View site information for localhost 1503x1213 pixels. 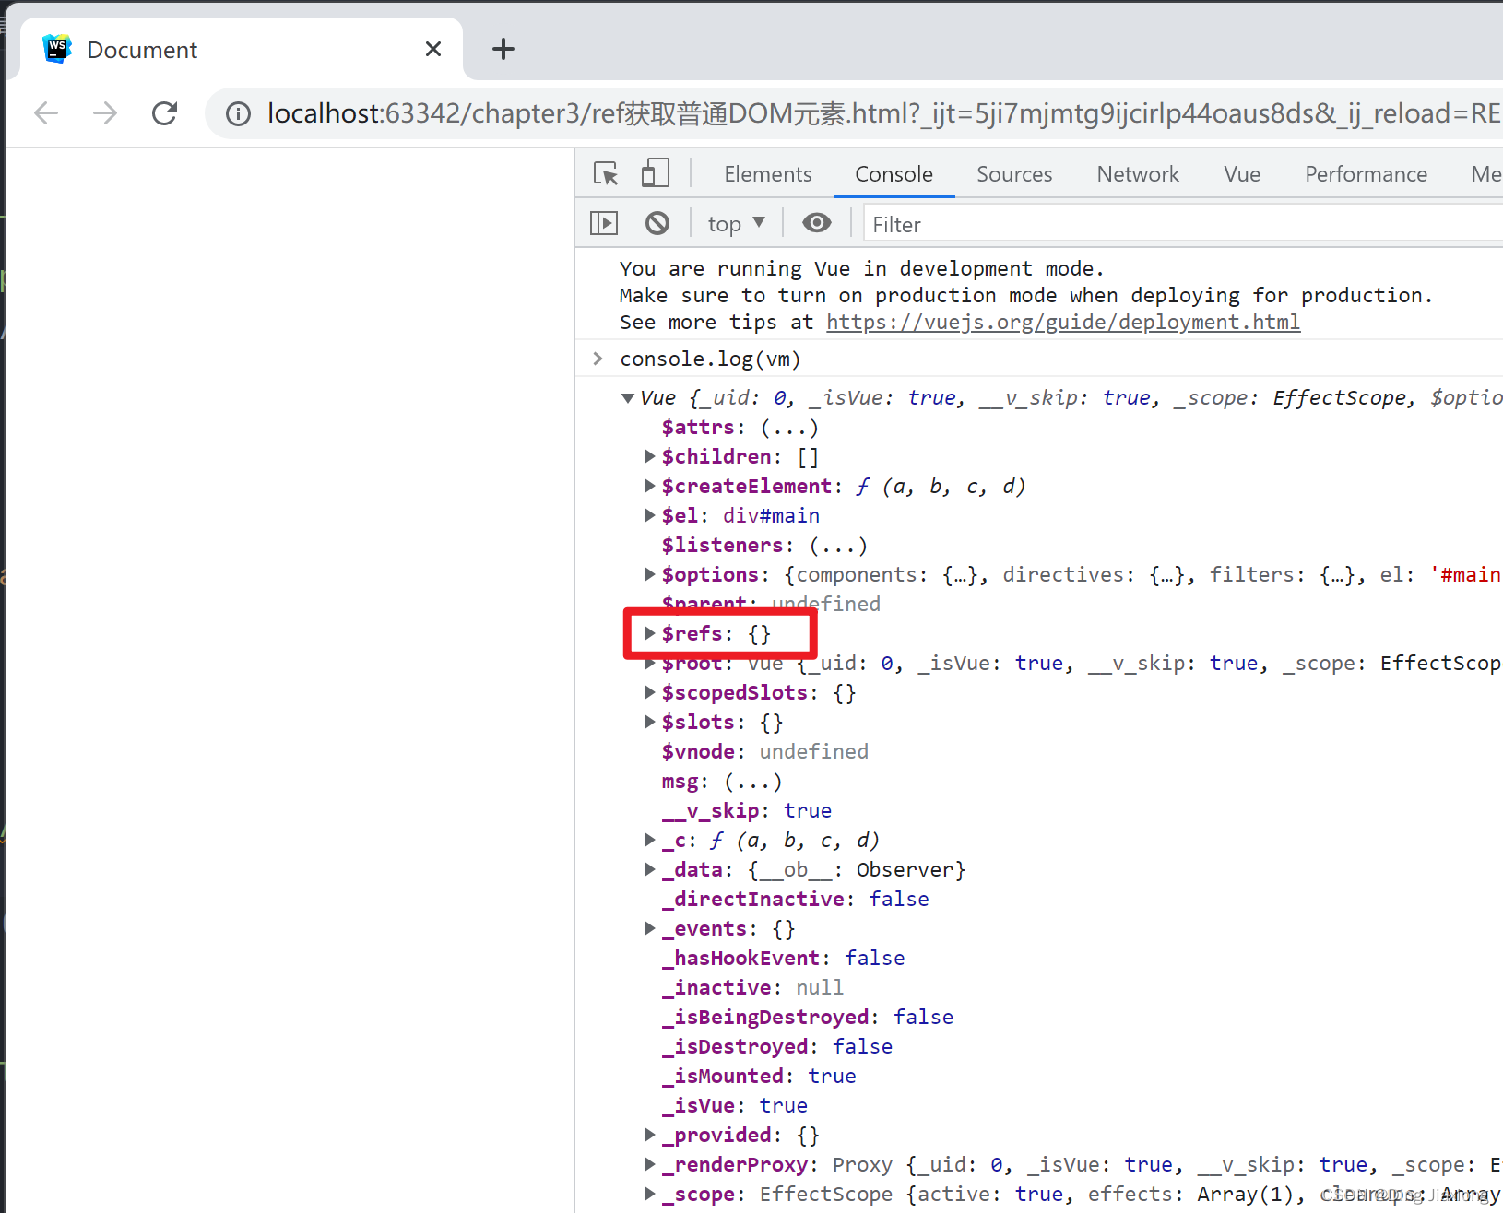[x=238, y=112]
